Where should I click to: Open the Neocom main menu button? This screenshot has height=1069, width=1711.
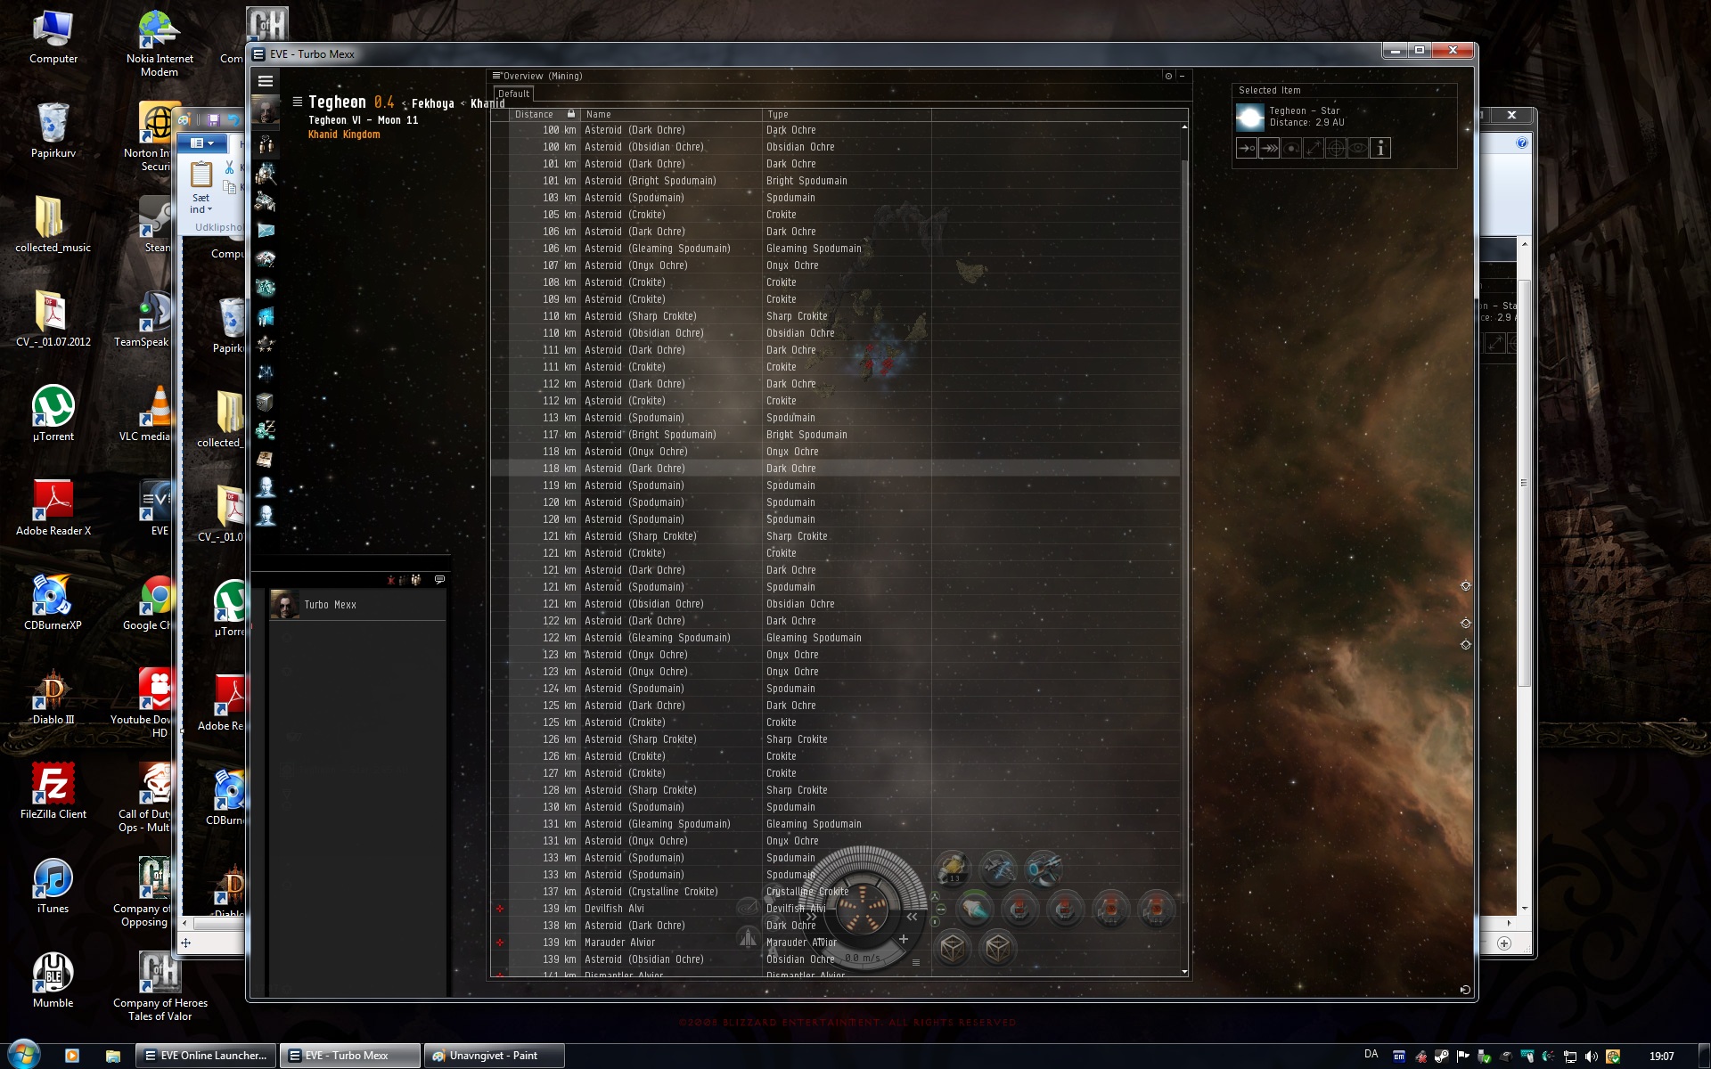click(266, 81)
